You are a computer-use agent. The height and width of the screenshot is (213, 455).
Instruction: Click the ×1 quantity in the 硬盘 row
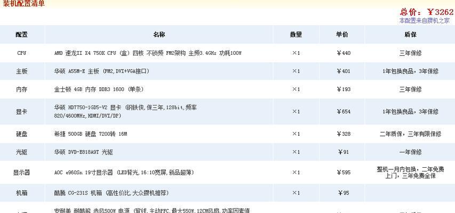296,134
